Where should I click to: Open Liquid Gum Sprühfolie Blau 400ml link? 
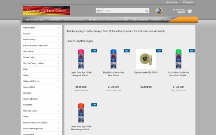(113, 74)
